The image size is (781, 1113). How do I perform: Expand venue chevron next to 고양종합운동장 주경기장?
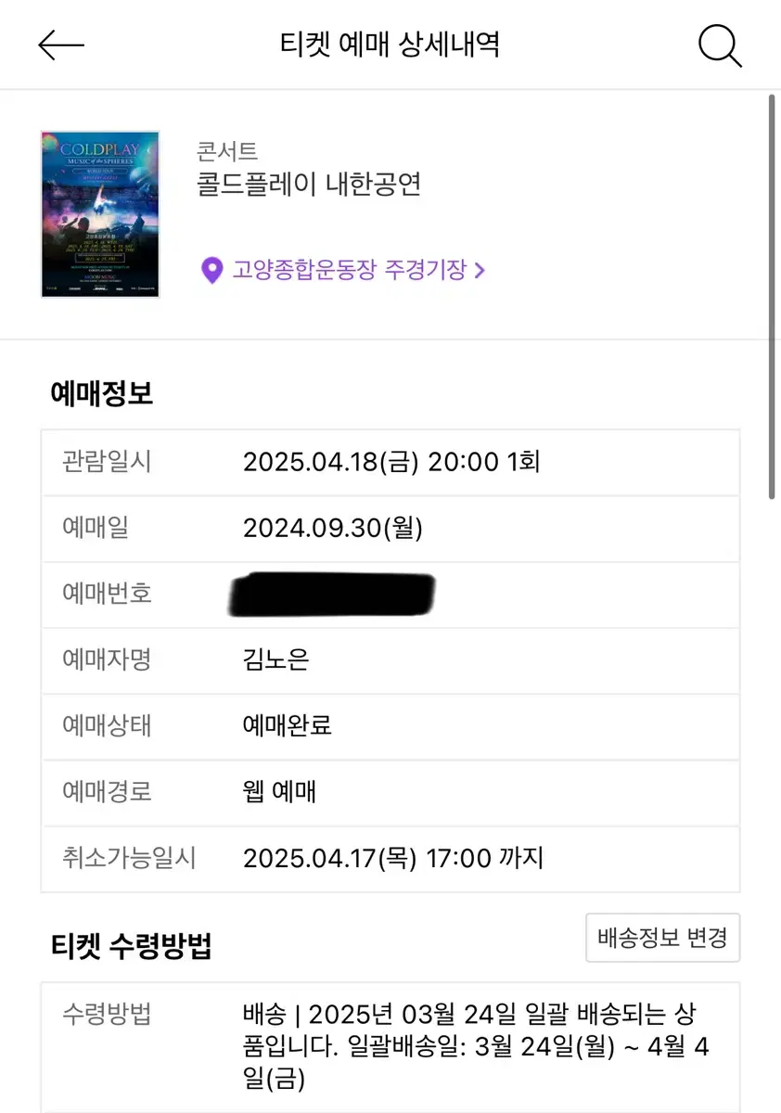(480, 271)
